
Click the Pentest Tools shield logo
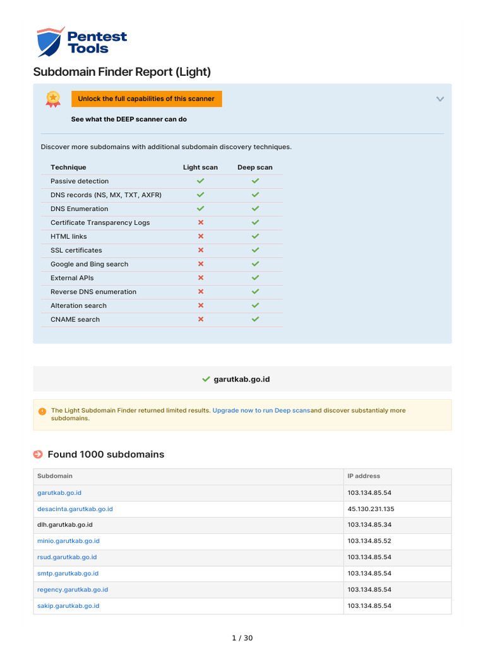click(51, 42)
